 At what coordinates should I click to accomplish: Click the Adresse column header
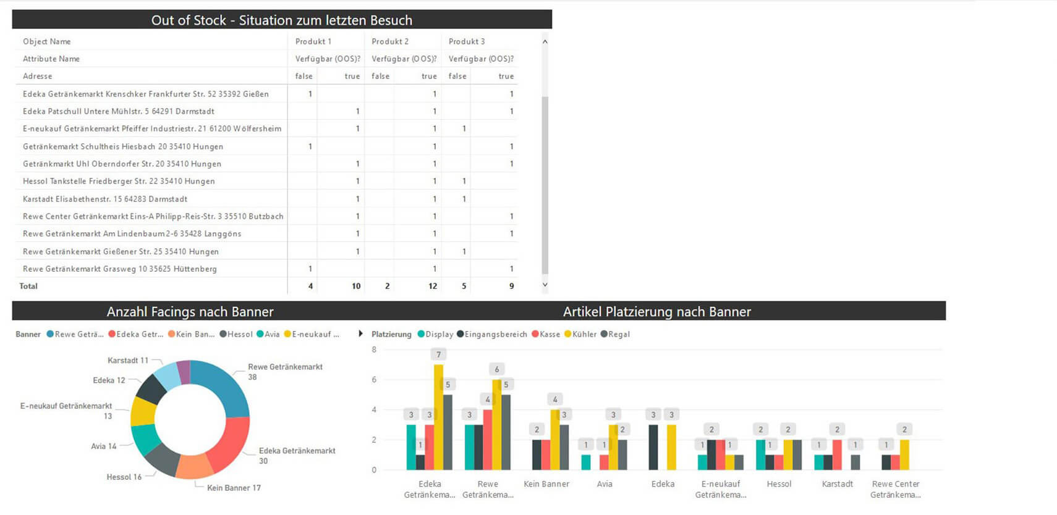[x=38, y=76]
